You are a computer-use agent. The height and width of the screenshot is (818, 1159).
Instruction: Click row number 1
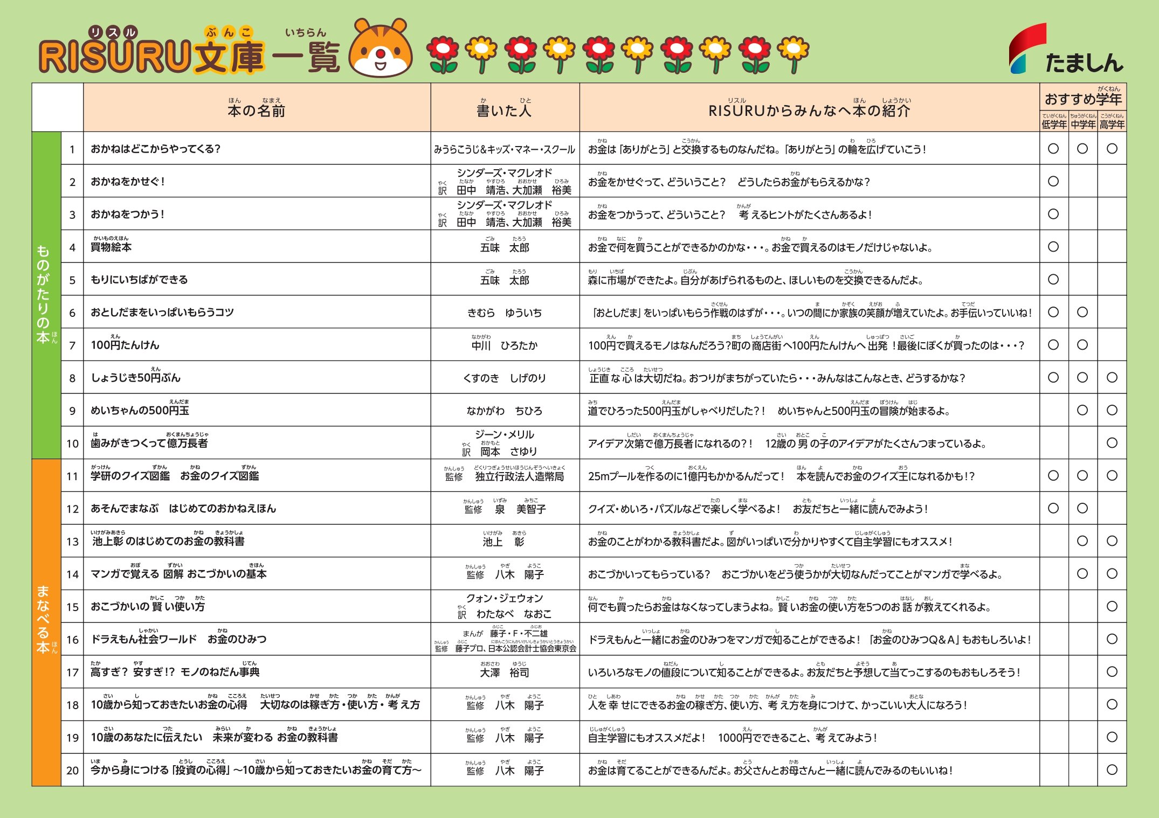[72, 149]
